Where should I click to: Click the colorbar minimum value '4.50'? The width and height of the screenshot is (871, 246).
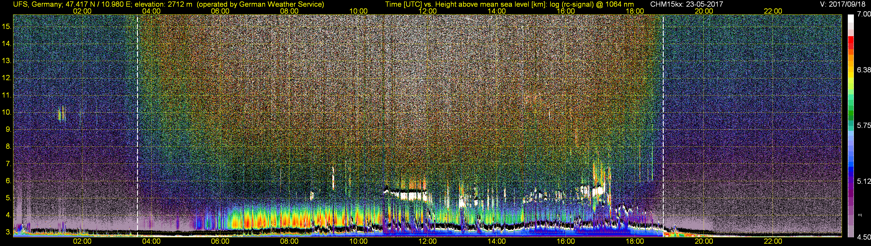point(863,237)
